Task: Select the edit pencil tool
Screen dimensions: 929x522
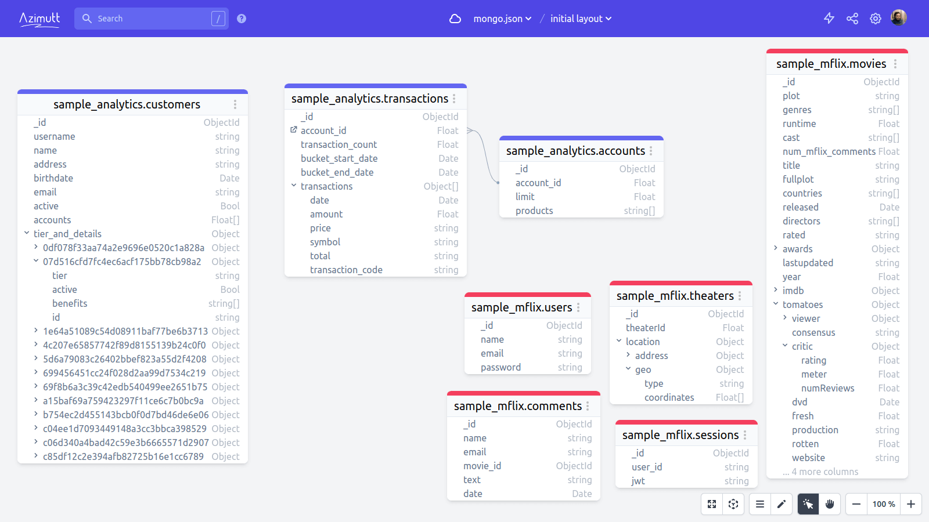Action: click(x=782, y=504)
